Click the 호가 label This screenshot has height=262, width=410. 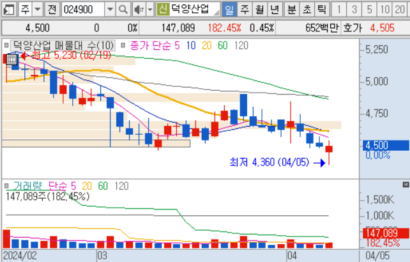click(x=353, y=27)
